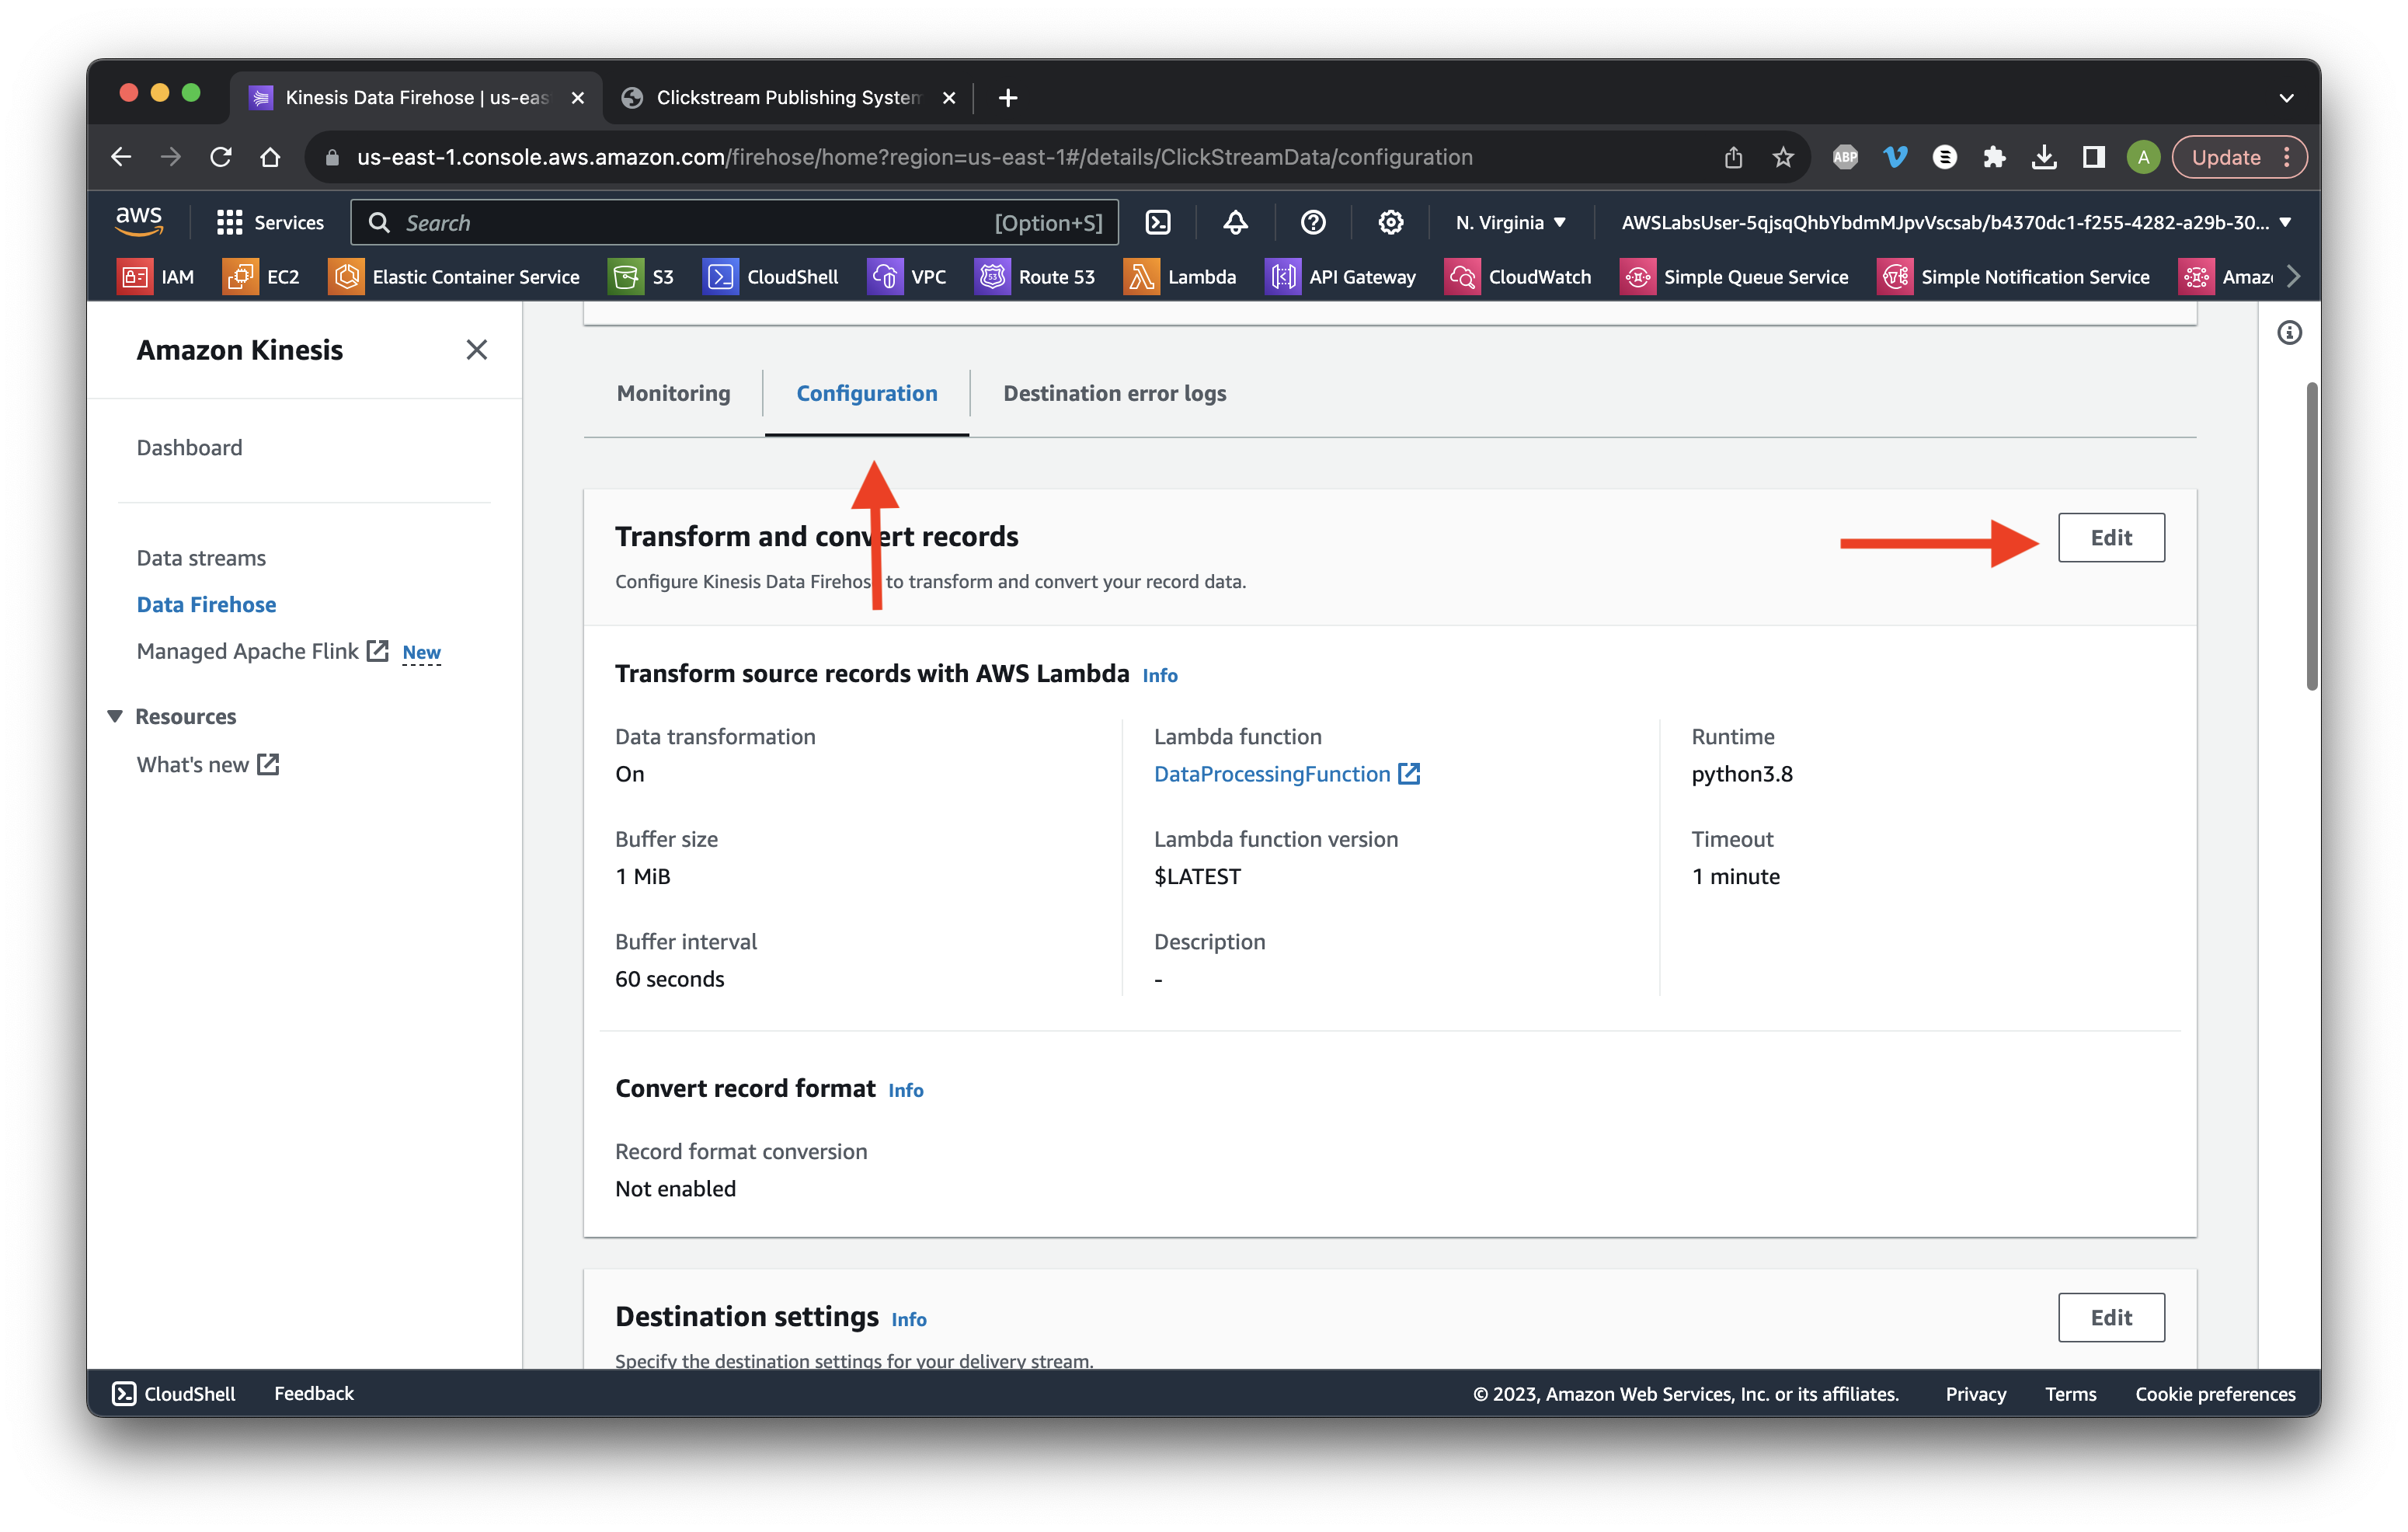Image resolution: width=2408 pixels, height=1532 pixels.
Task: Open the help question mark menu
Action: coord(1313,222)
